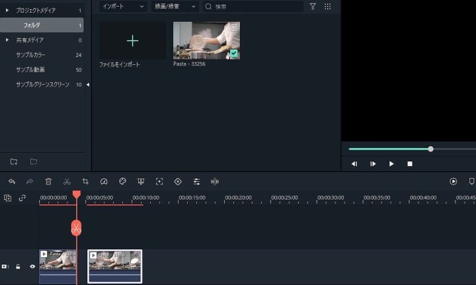476x285 pixels.
Task: Select the crop tool icon
Action: (85, 181)
